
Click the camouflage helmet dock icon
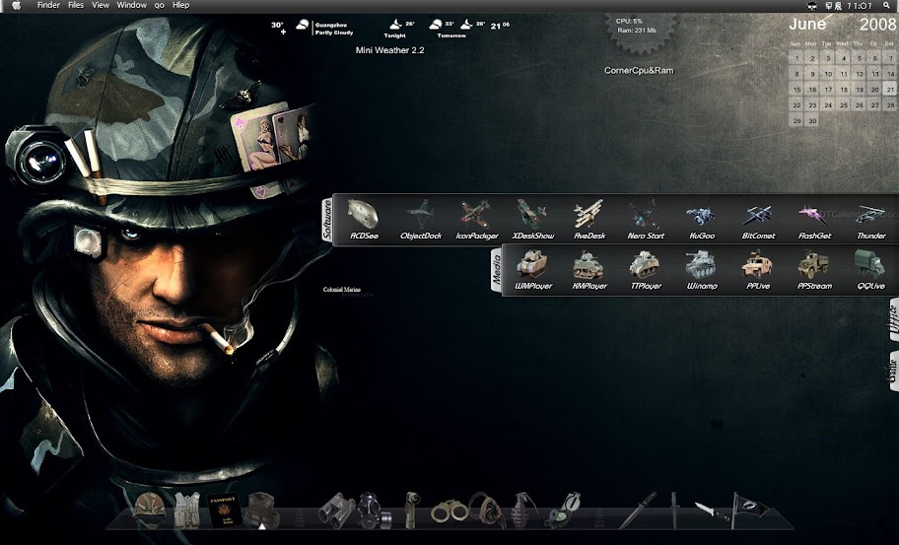coord(150,510)
